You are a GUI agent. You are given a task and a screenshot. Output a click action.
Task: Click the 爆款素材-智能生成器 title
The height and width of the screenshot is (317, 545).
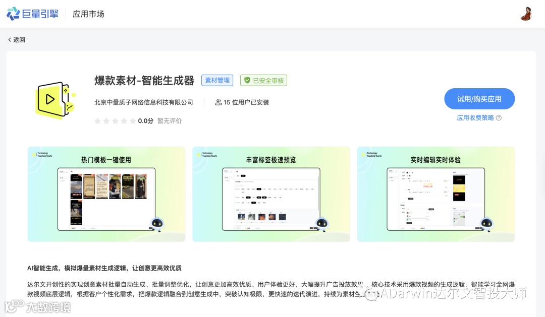pyautogui.click(x=144, y=81)
